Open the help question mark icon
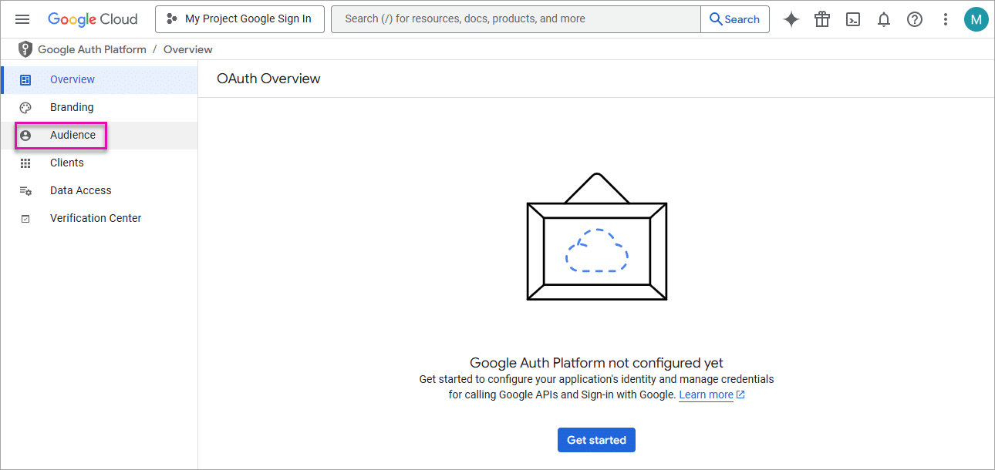Viewport: 995px width, 470px height. coord(915,19)
